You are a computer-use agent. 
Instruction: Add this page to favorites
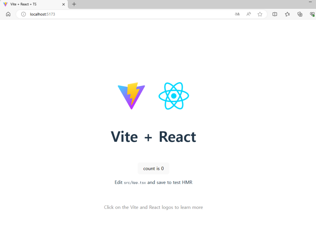pyautogui.click(x=260, y=14)
